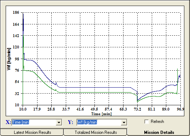The image size is (190, 136).
Task: Click the blue curve's flat cruise segment
Action: point(94,87)
